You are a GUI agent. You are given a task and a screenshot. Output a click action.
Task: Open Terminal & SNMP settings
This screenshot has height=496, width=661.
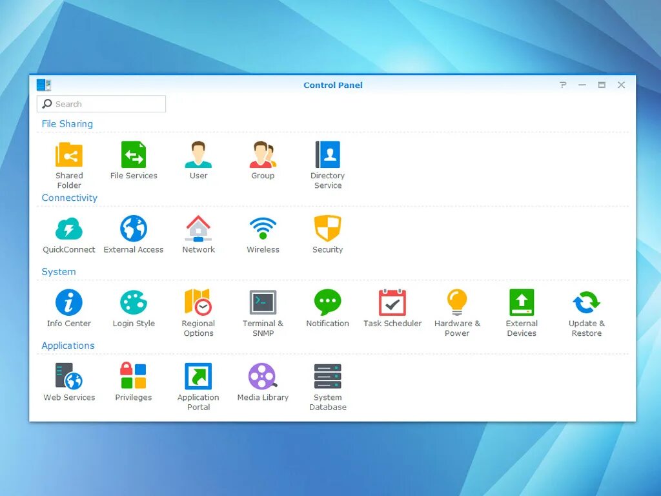point(263,304)
